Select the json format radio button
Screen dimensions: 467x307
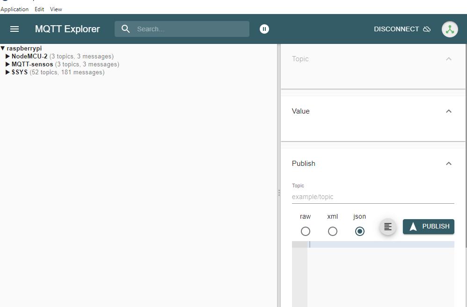pyautogui.click(x=359, y=231)
